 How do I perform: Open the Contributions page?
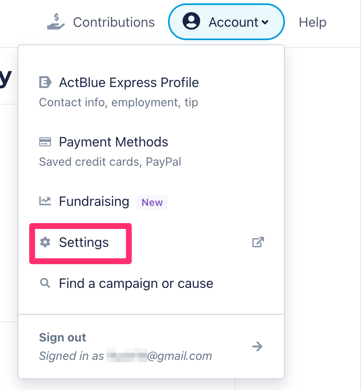[101, 22]
